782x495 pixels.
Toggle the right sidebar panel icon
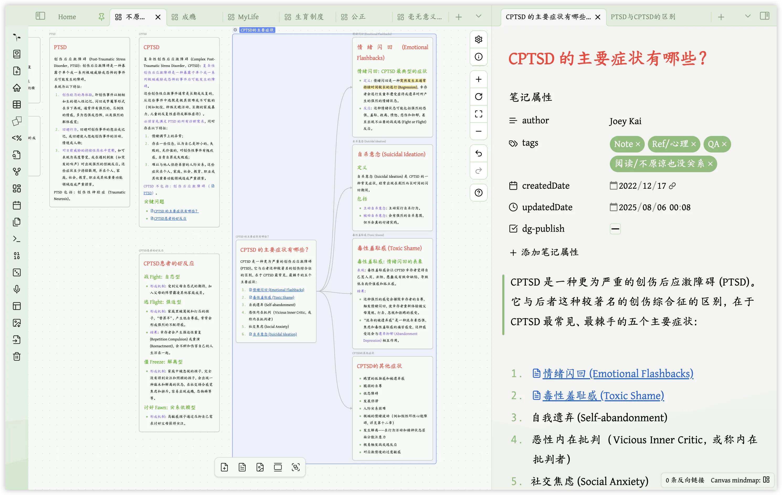[x=764, y=16]
